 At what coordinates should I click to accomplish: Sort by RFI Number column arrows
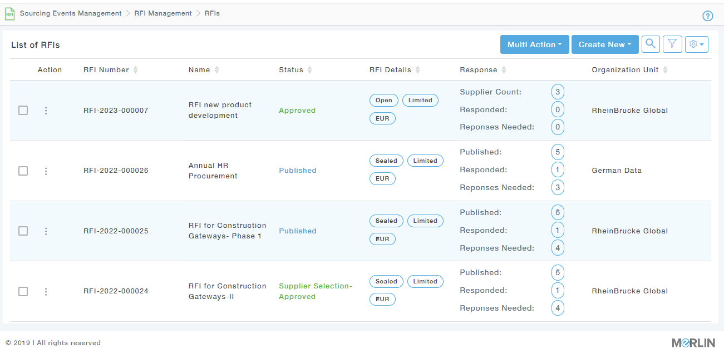135,70
